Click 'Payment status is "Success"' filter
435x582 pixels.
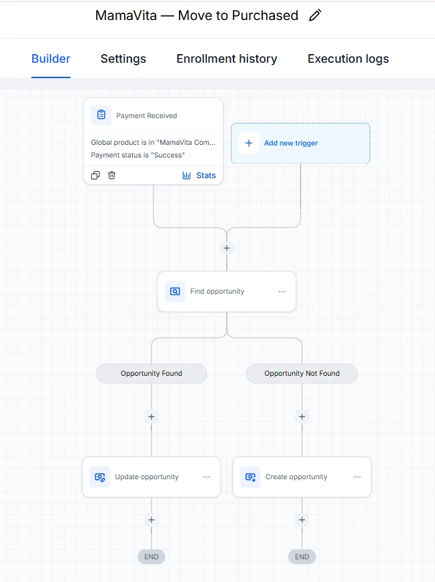[137, 155]
